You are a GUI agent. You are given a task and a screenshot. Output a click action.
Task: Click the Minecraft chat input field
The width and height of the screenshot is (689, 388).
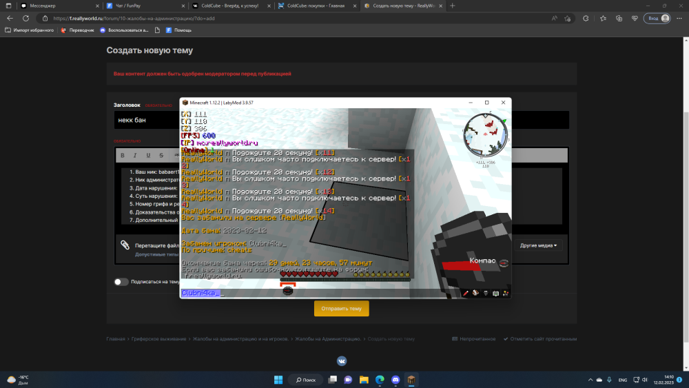pyautogui.click(x=321, y=293)
